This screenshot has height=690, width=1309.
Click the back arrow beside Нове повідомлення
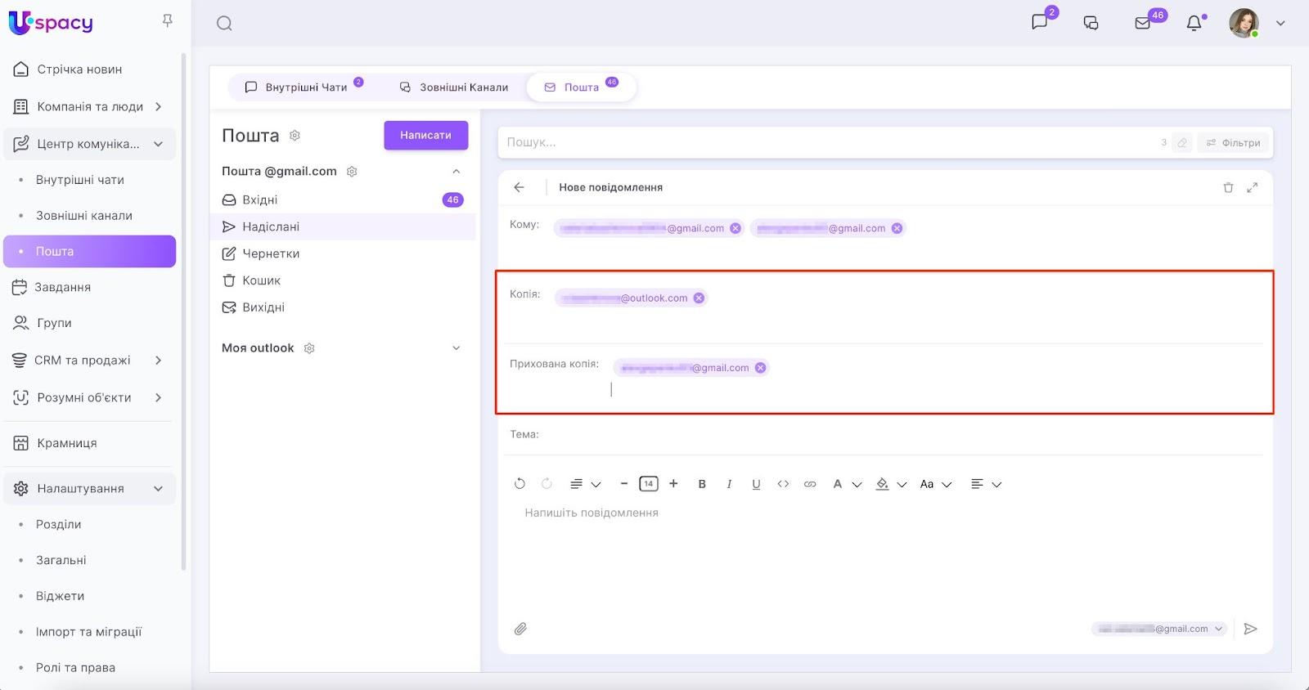tap(519, 187)
